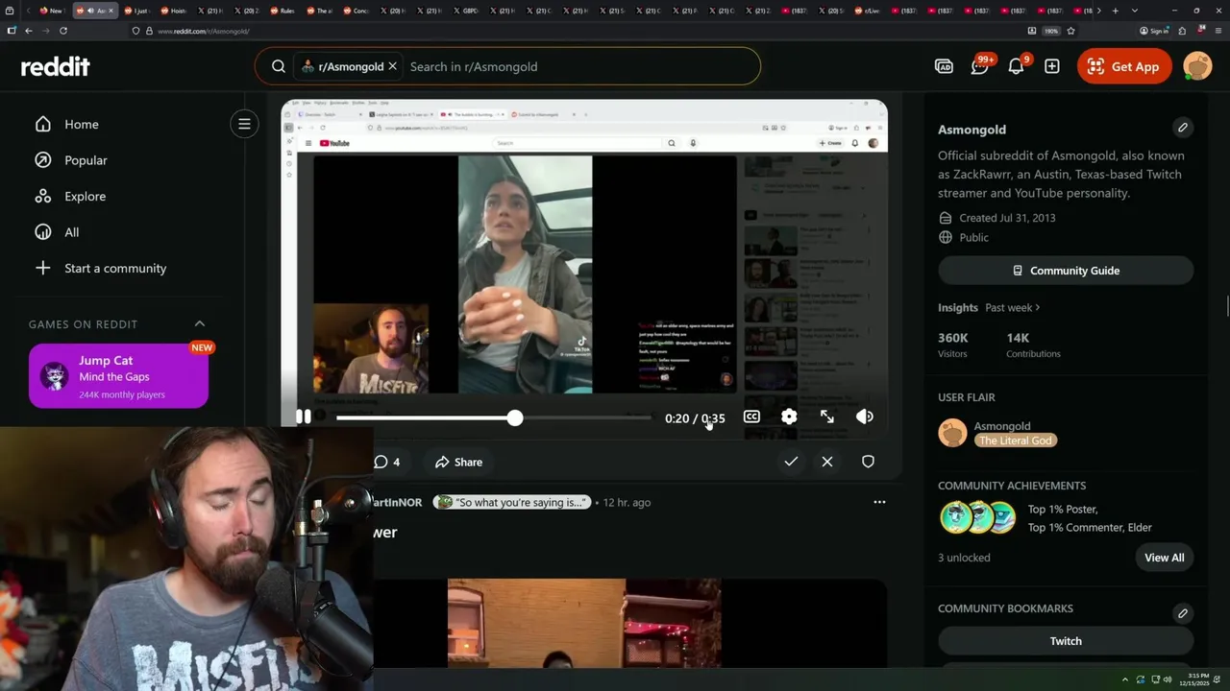The image size is (1230, 691).
Task: Open the Twitch bookmark
Action: [1066, 641]
